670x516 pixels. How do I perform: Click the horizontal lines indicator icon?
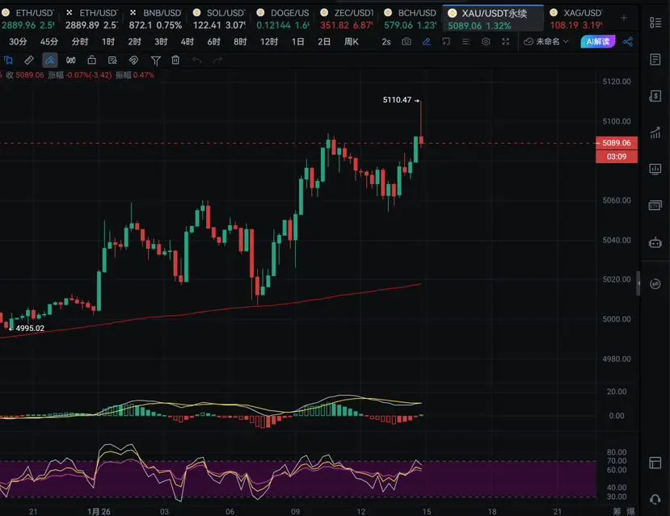466,41
